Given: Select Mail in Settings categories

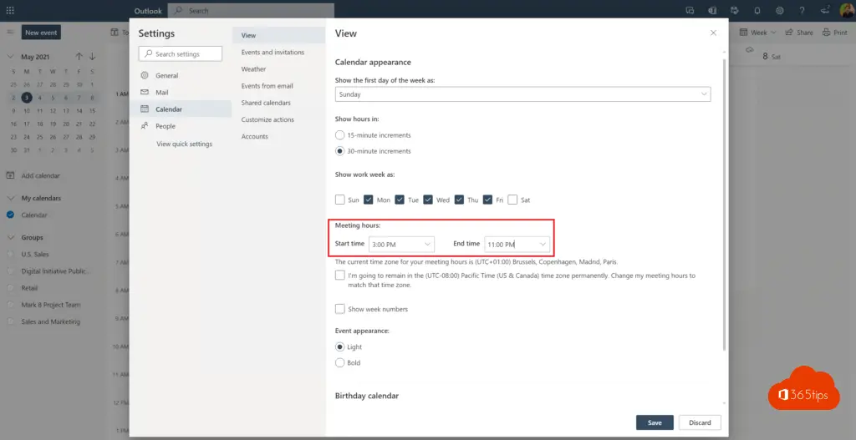Looking at the screenshot, I should [x=162, y=93].
